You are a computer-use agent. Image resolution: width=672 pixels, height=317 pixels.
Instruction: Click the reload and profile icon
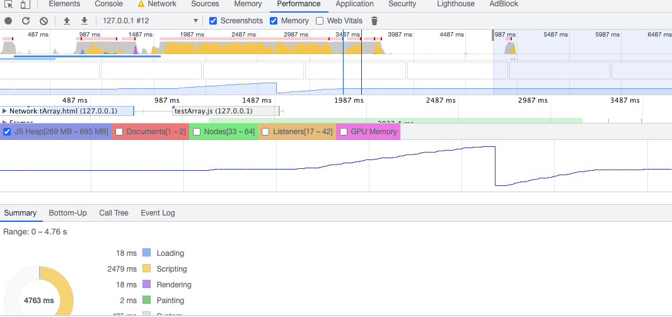click(26, 21)
